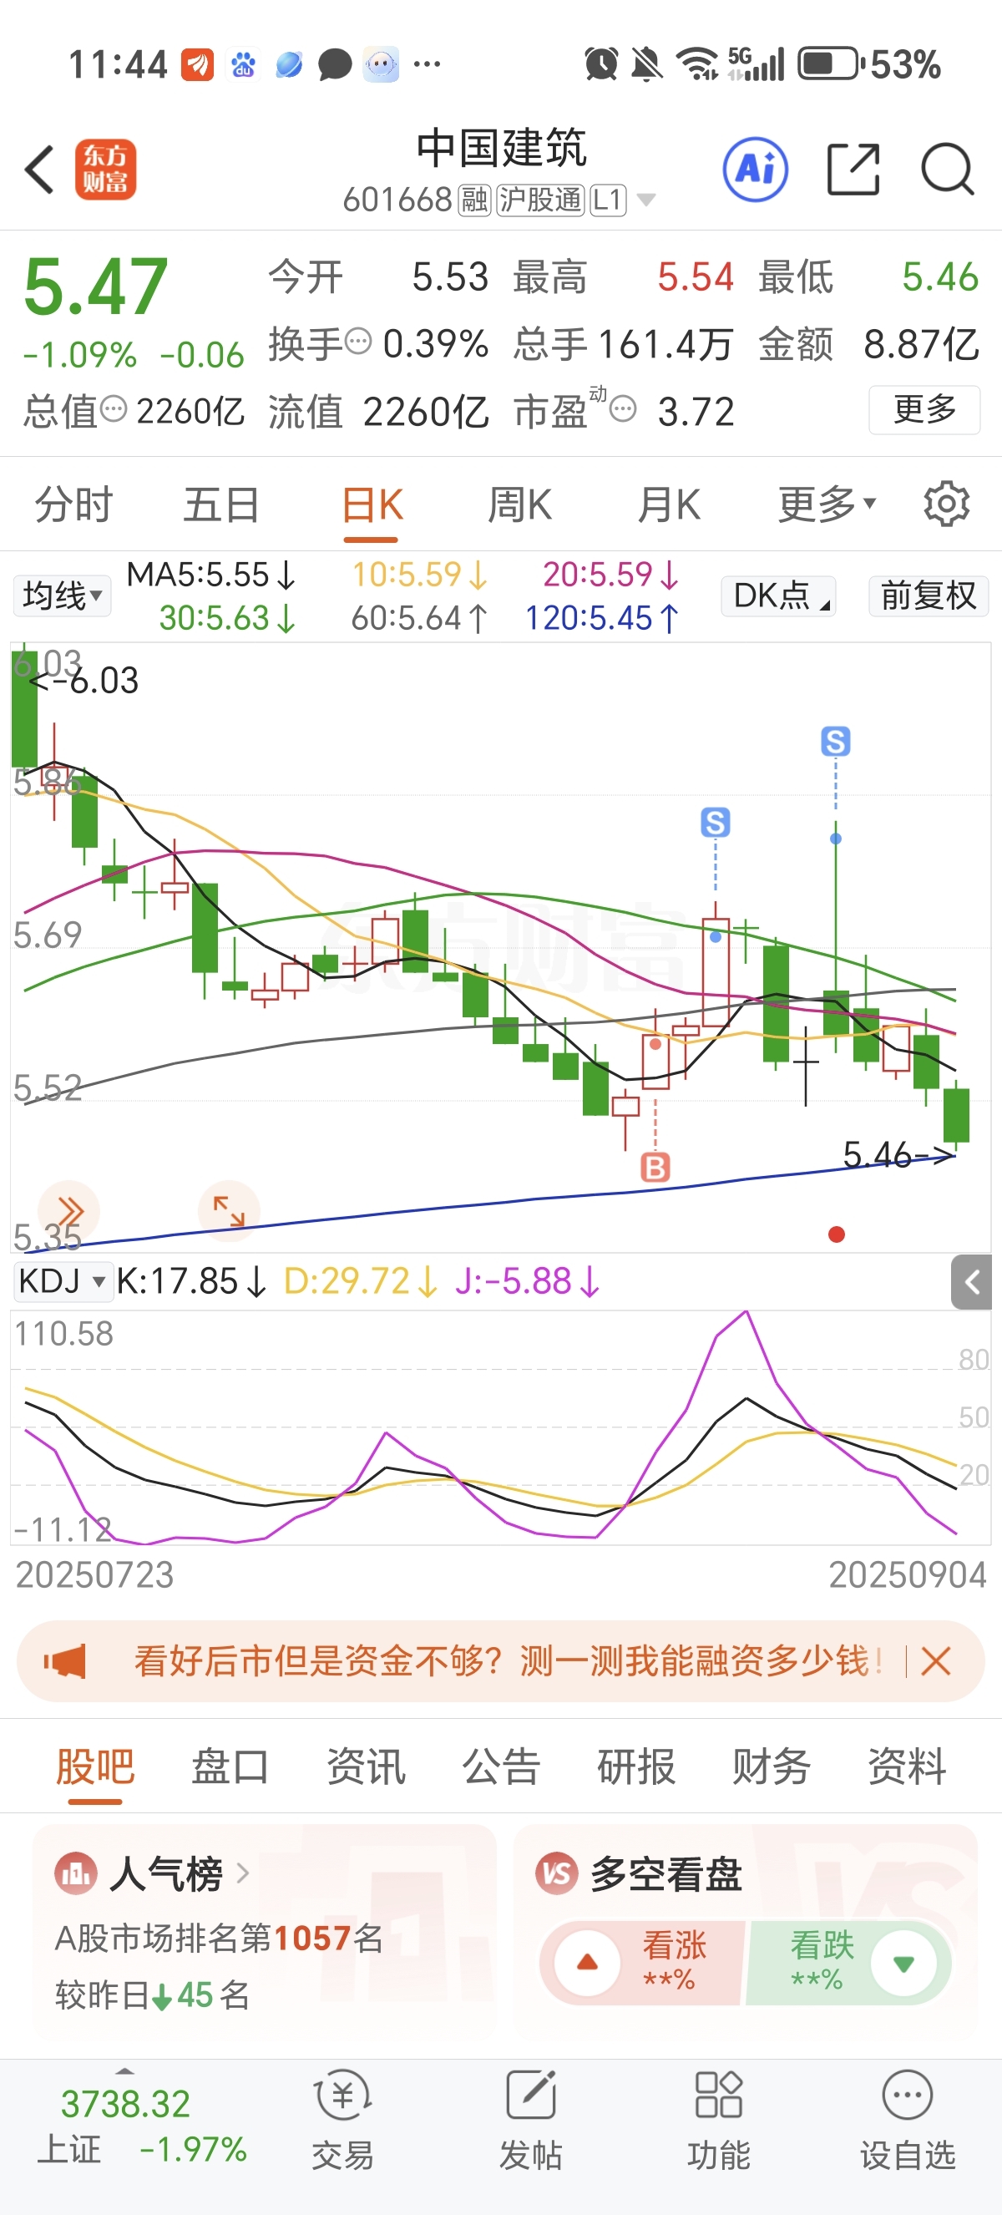
Task: Expand 人气榜 chevron arrow
Action: point(242,1872)
